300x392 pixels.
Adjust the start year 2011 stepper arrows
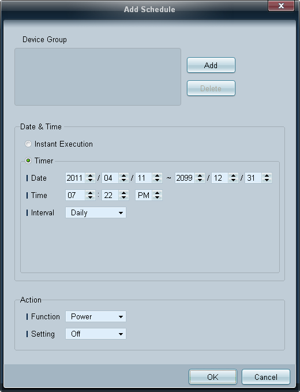[x=90, y=178]
